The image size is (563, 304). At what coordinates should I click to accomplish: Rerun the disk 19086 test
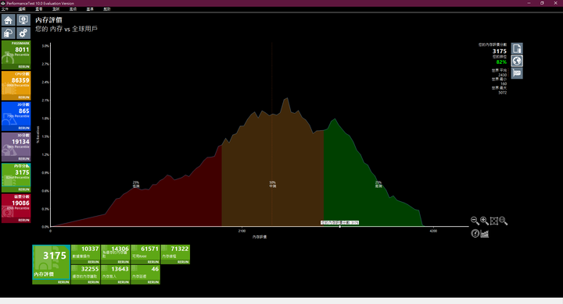tap(23, 221)
